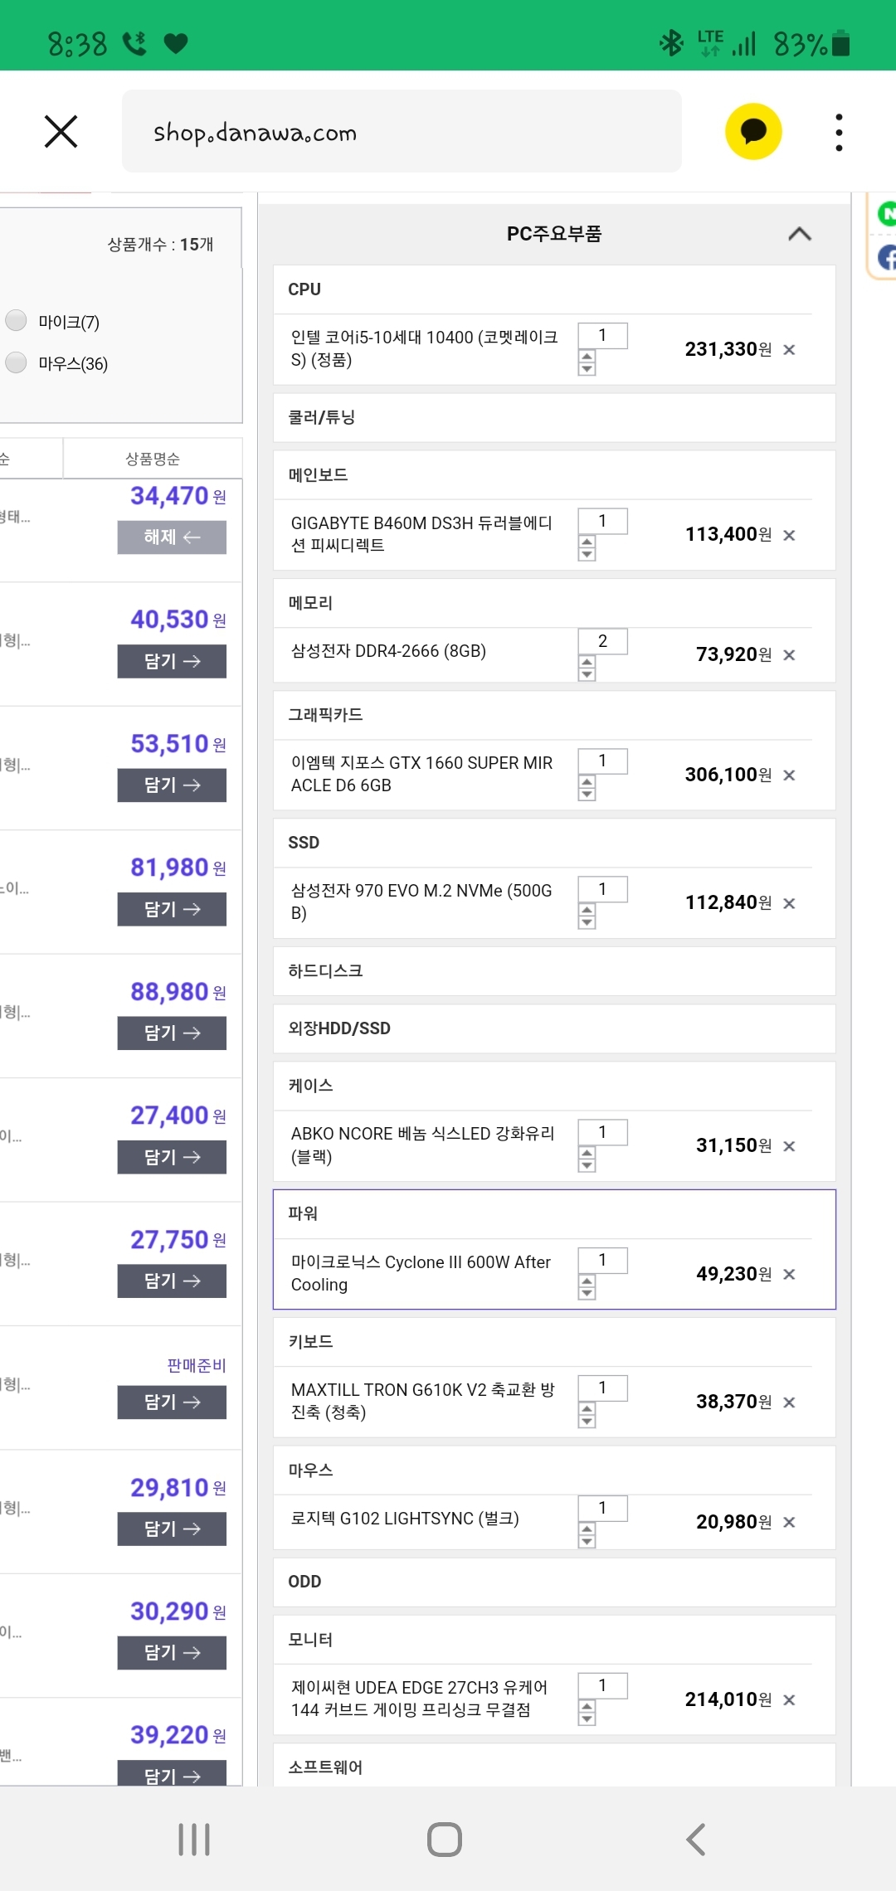Click 해제 button for 34,470원 item
The height and width of the screenshot is (1891, 896).
coord(172,537)
